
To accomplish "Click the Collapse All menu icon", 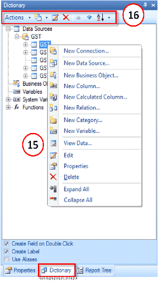I will click(x=53, y=199).
